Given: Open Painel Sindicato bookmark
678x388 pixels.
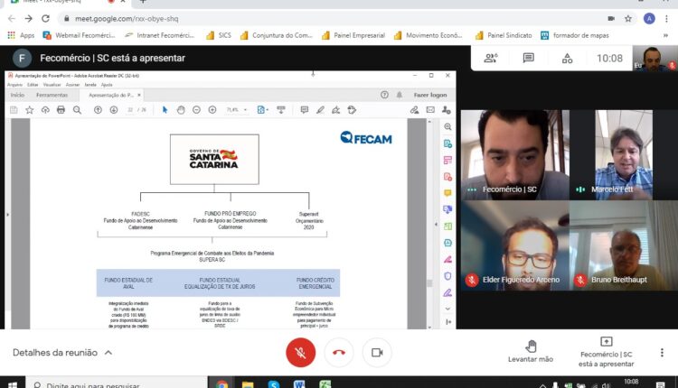Looking at the screenshot, I should click(504, 35).
